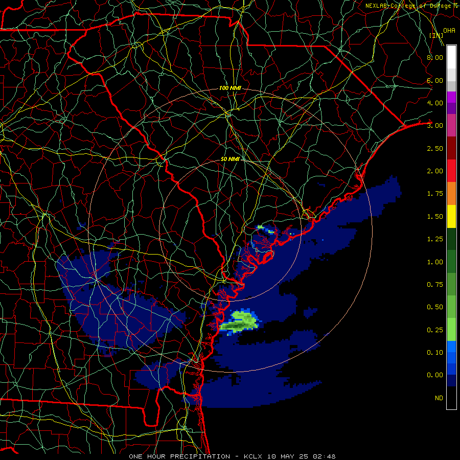The image size is (460, 460).
Task: Pick the orange 1.75 legend swatch
Action: tap(451, 193)
